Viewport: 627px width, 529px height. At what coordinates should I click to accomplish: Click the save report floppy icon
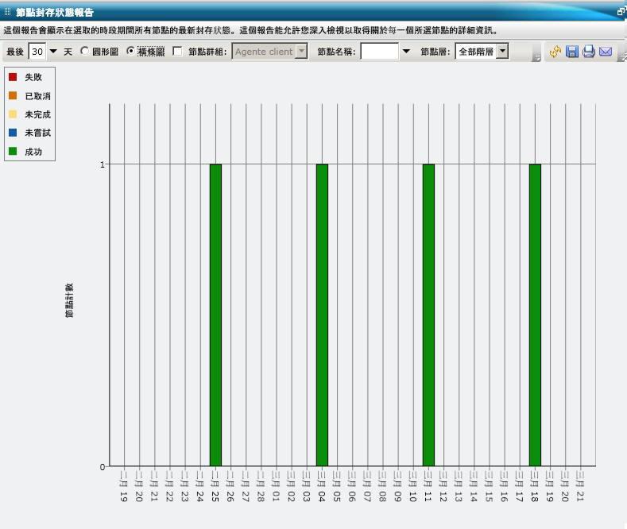(572, 52)
